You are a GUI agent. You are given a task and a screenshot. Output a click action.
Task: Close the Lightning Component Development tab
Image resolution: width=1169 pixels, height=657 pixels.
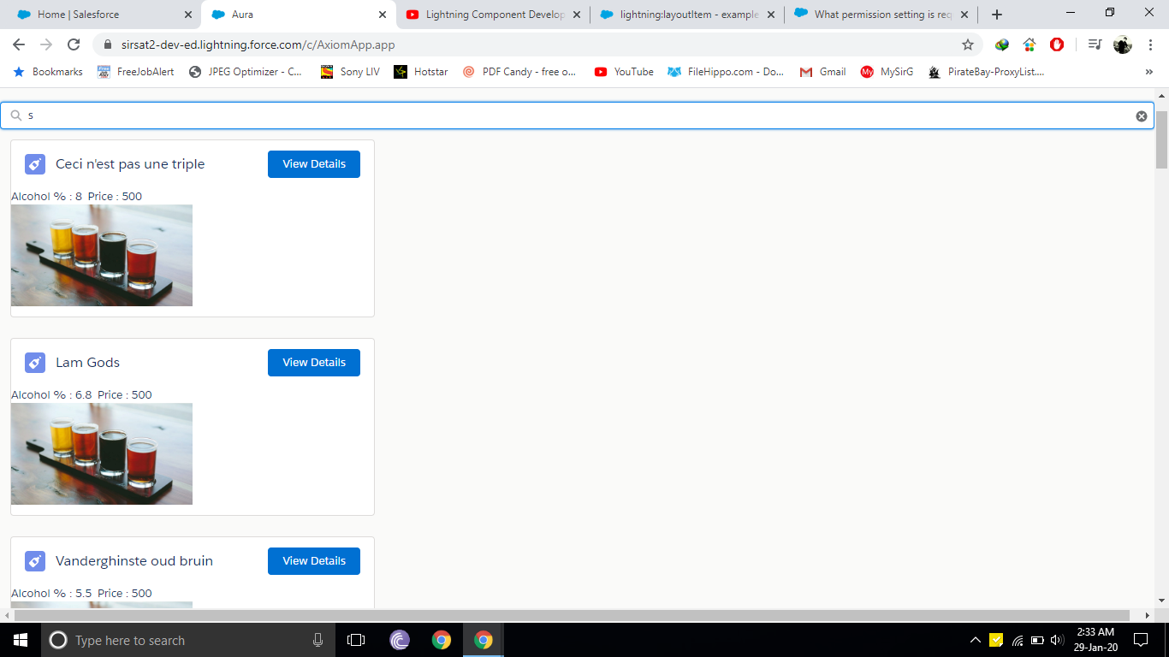click(577, 15)
